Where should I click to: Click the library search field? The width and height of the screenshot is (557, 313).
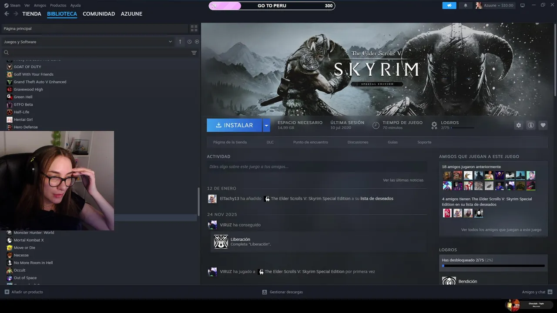96,53
